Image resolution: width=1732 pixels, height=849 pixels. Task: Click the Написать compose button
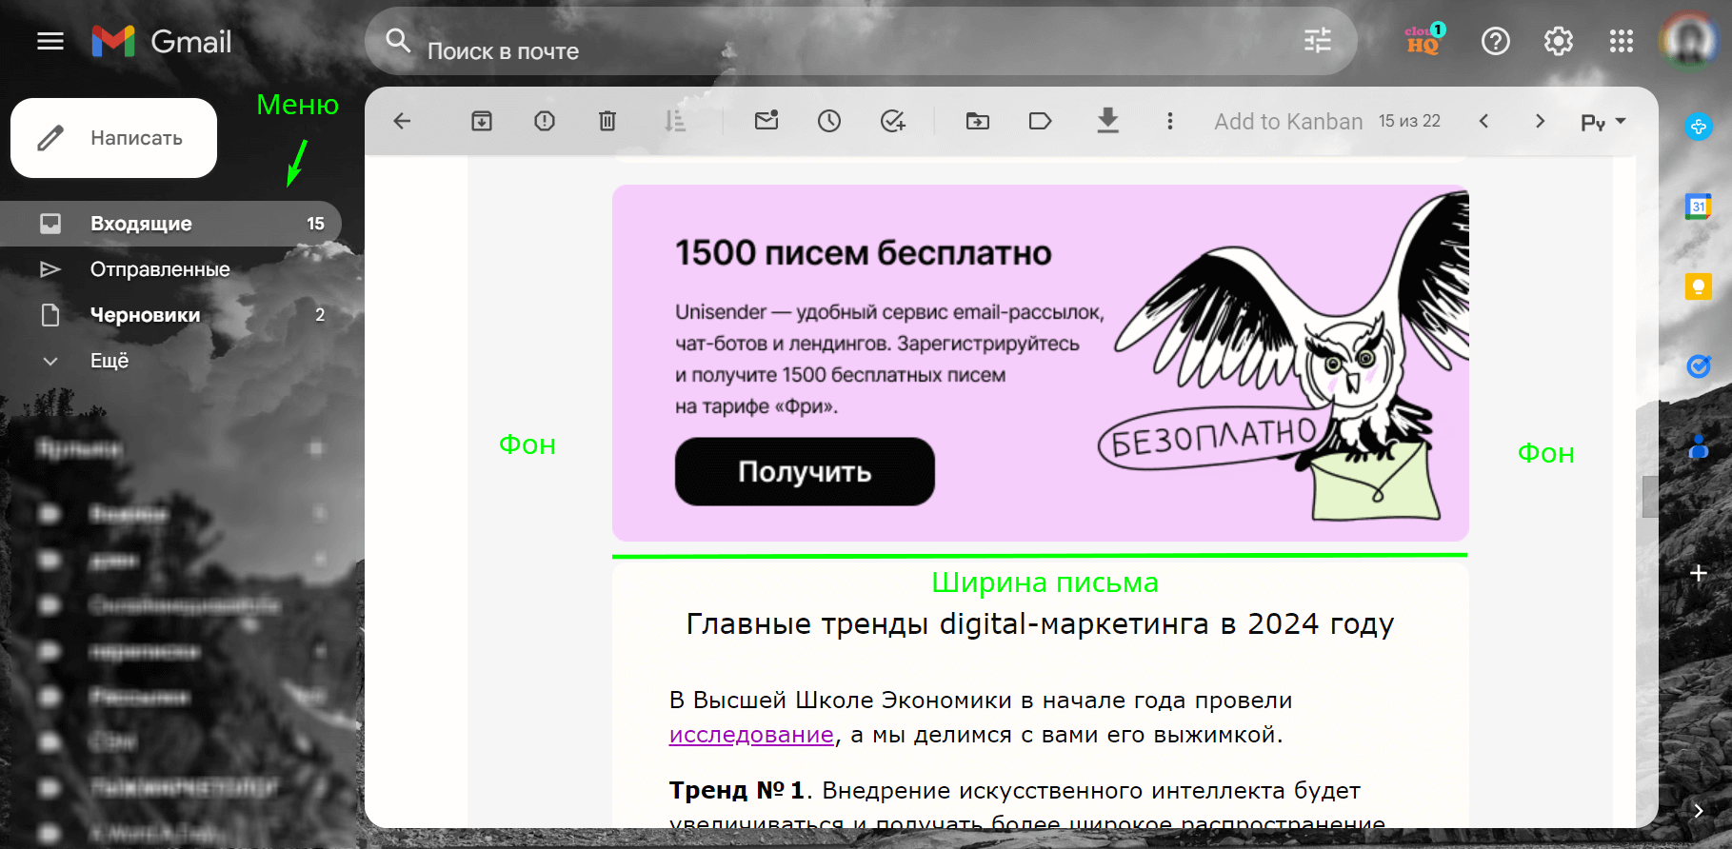pos(113,138)
